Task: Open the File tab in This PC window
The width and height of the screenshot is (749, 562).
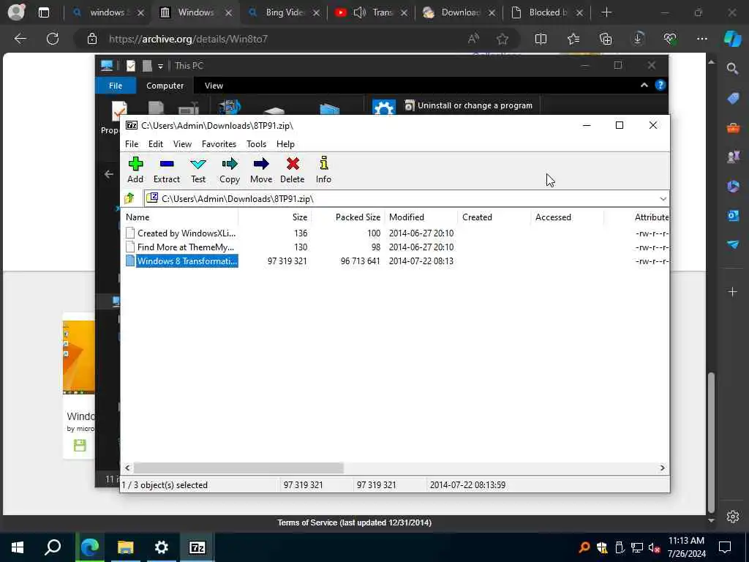Action: pyautogui.click(x=116, y=86)
